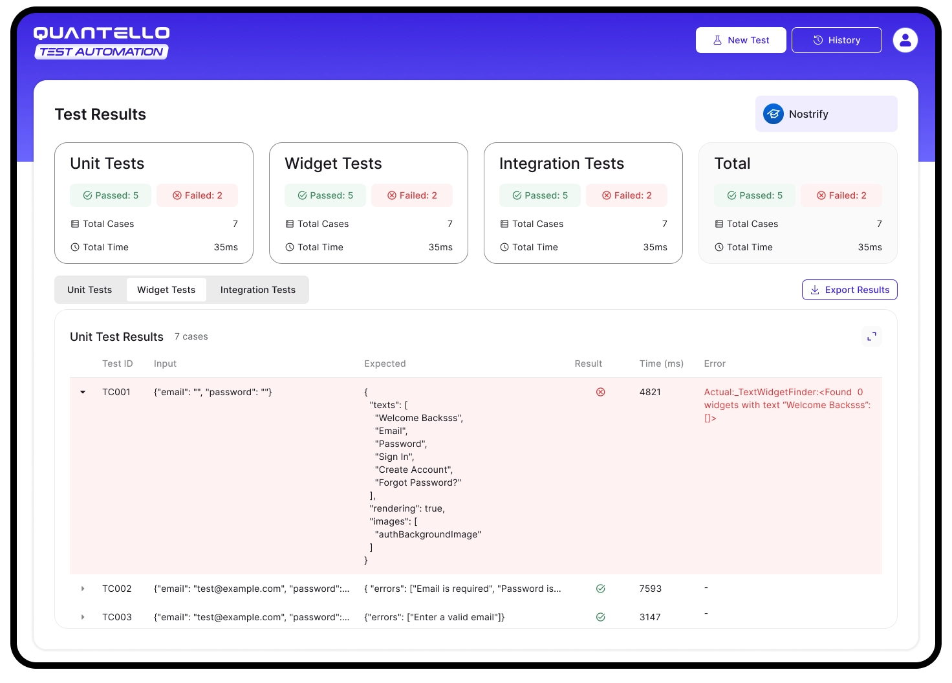Click Total Time clock icon in Widget Tests card
This screenshot has height=683, width=952.
pos(290,247)
